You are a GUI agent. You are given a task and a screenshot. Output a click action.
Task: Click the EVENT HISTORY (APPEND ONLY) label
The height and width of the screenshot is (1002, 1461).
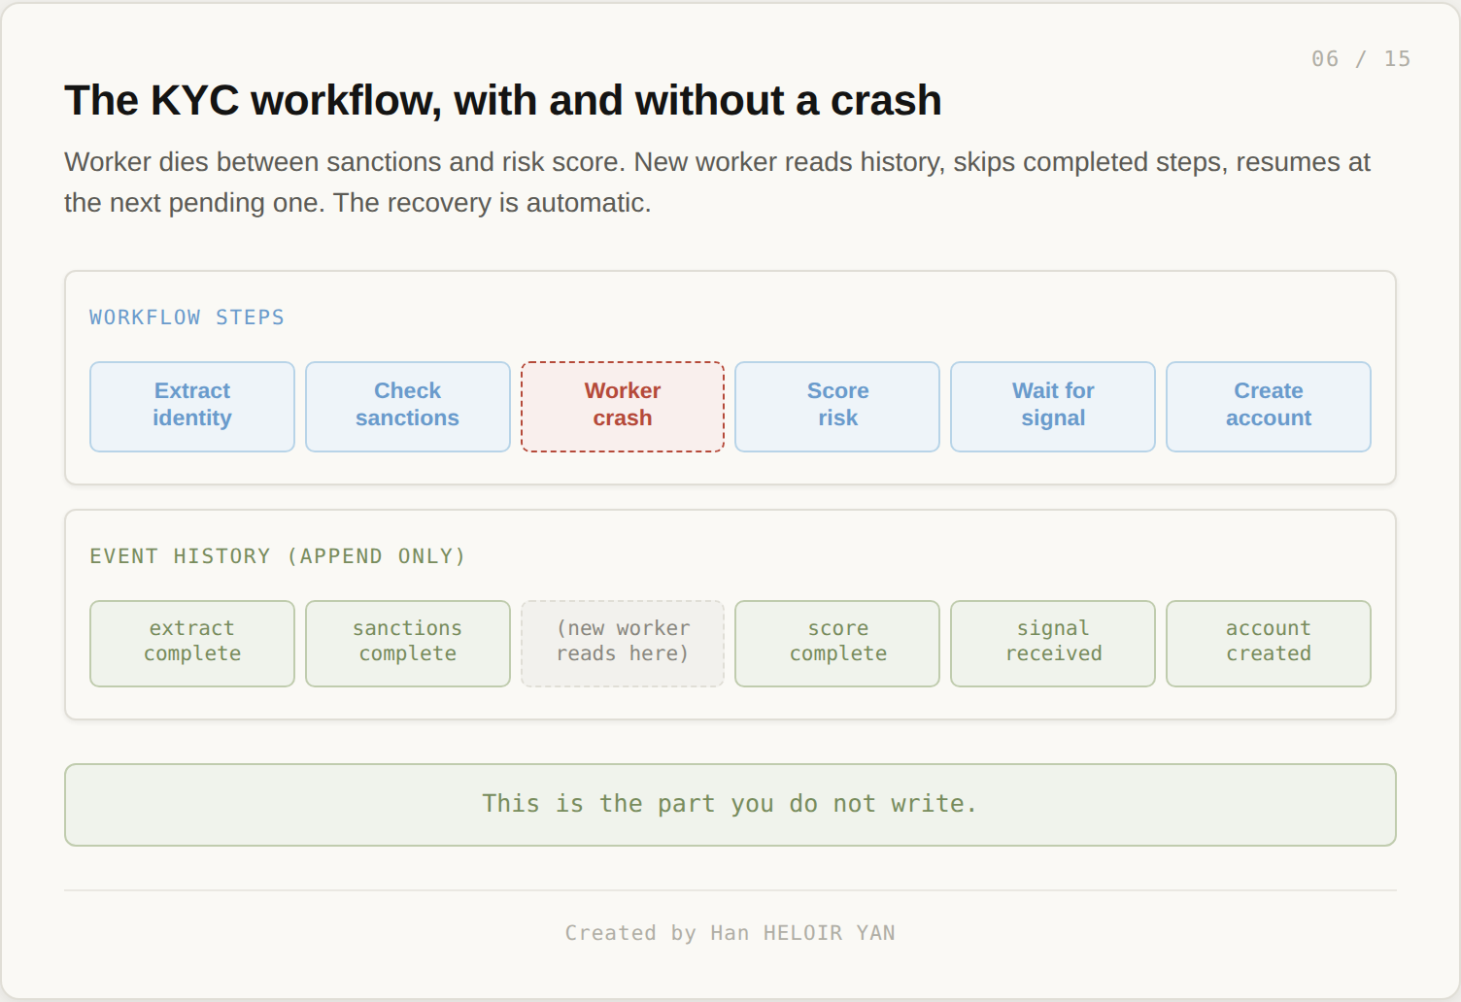[x=278, y=556]
